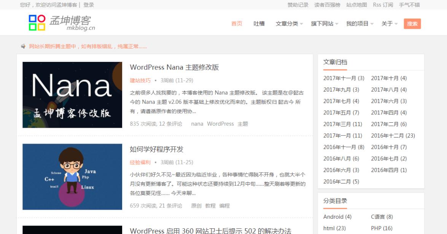
Task: Click the 孟坤博客 mkblog.cn site logo
Action: pyautogui.click(x=62, y=23)
